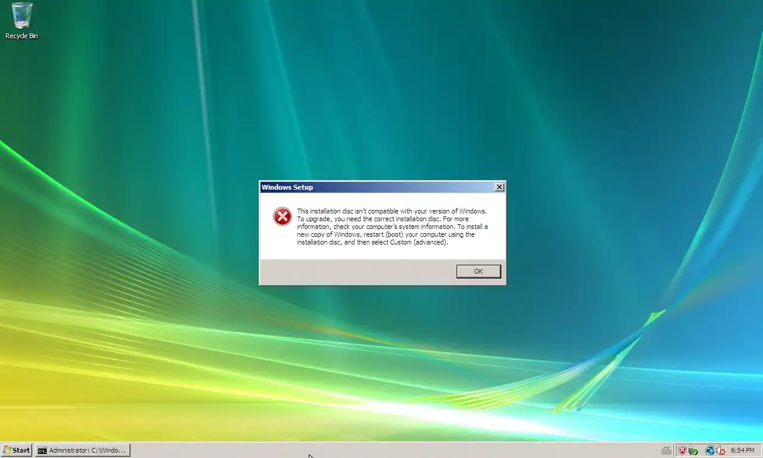This screenshot has height=458, width=763.
Task: Select the Recycle Bin desktop icon
Action: click(21, 21)
